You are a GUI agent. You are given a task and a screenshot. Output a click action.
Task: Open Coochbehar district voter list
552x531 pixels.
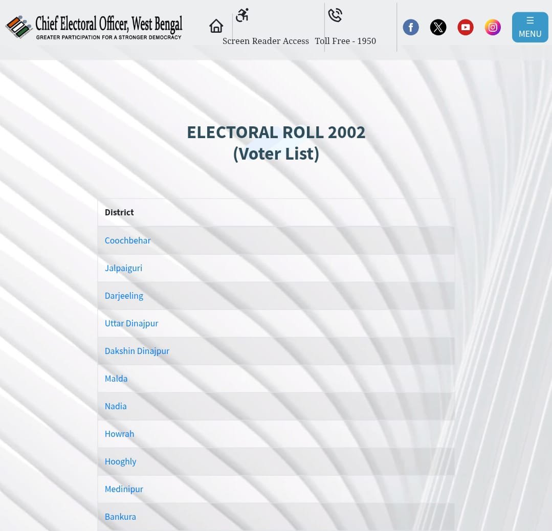click(127, 240)
